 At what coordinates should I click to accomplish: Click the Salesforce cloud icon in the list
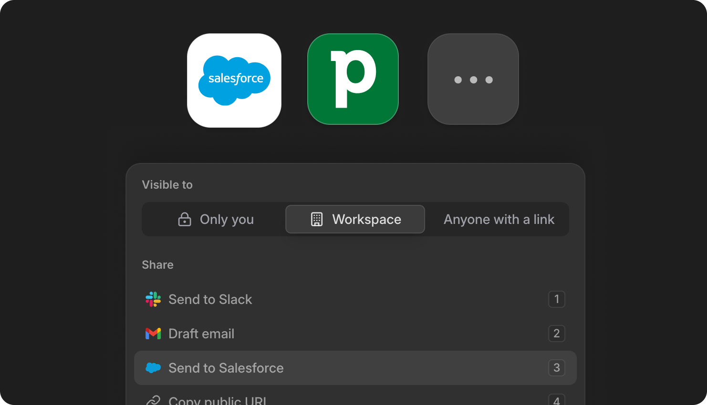[153, 368]
